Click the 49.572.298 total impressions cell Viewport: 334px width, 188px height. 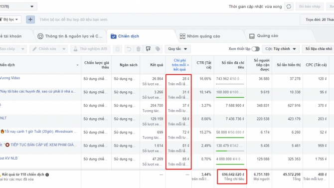coord(292,175)
